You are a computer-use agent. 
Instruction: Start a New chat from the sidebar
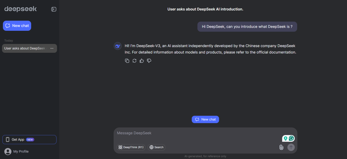[17, 26]
